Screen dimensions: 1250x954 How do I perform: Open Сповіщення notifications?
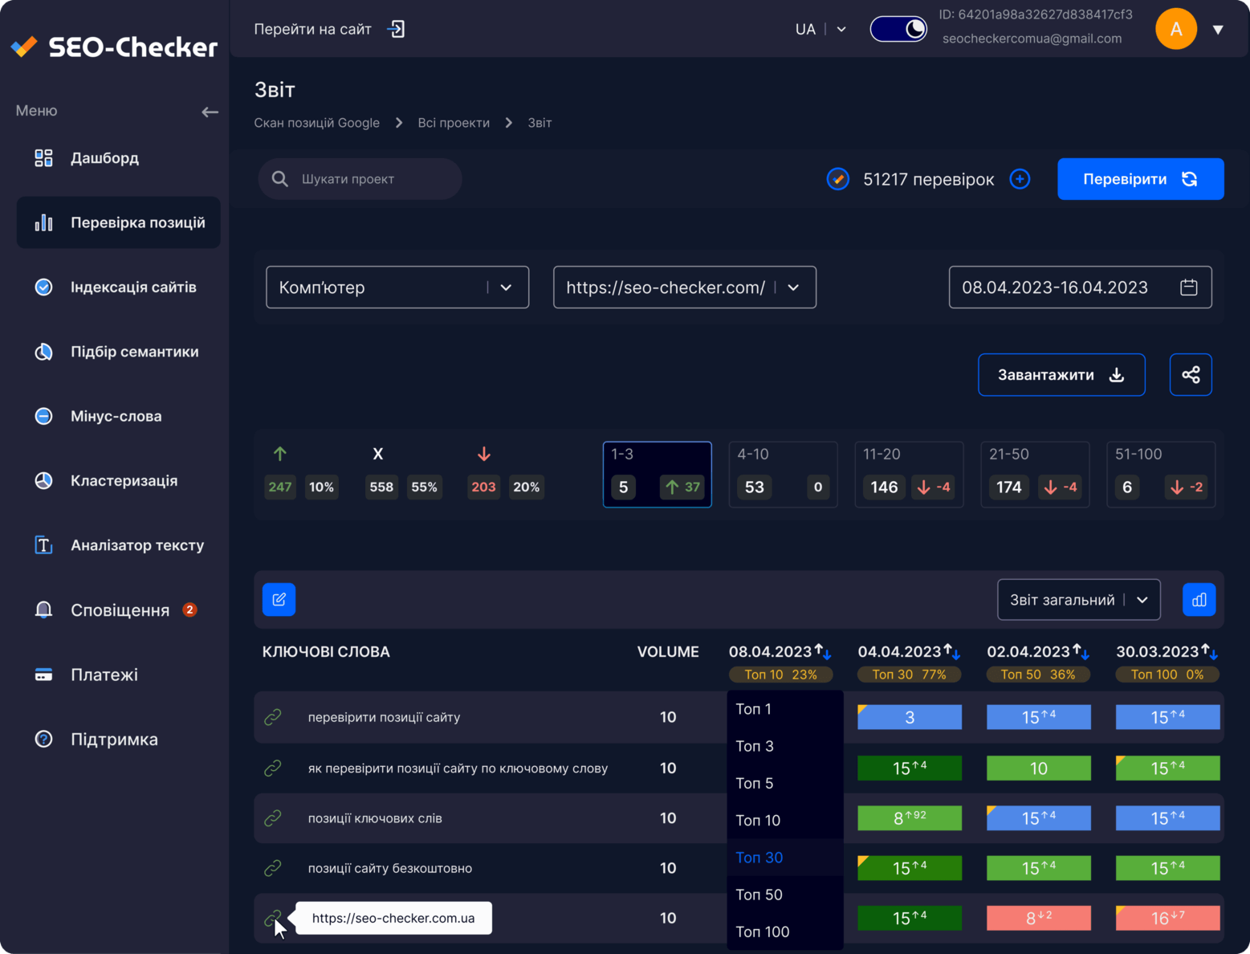[118, 610]
